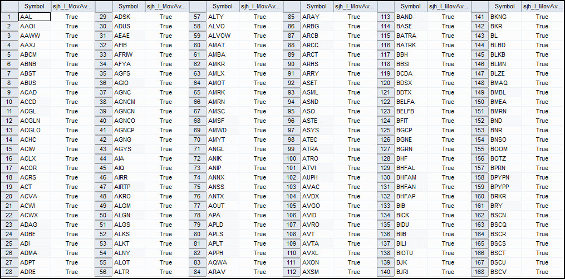Select the BKR symbol cell
This screenshot has height=279, width=565.
coord(505,26)
